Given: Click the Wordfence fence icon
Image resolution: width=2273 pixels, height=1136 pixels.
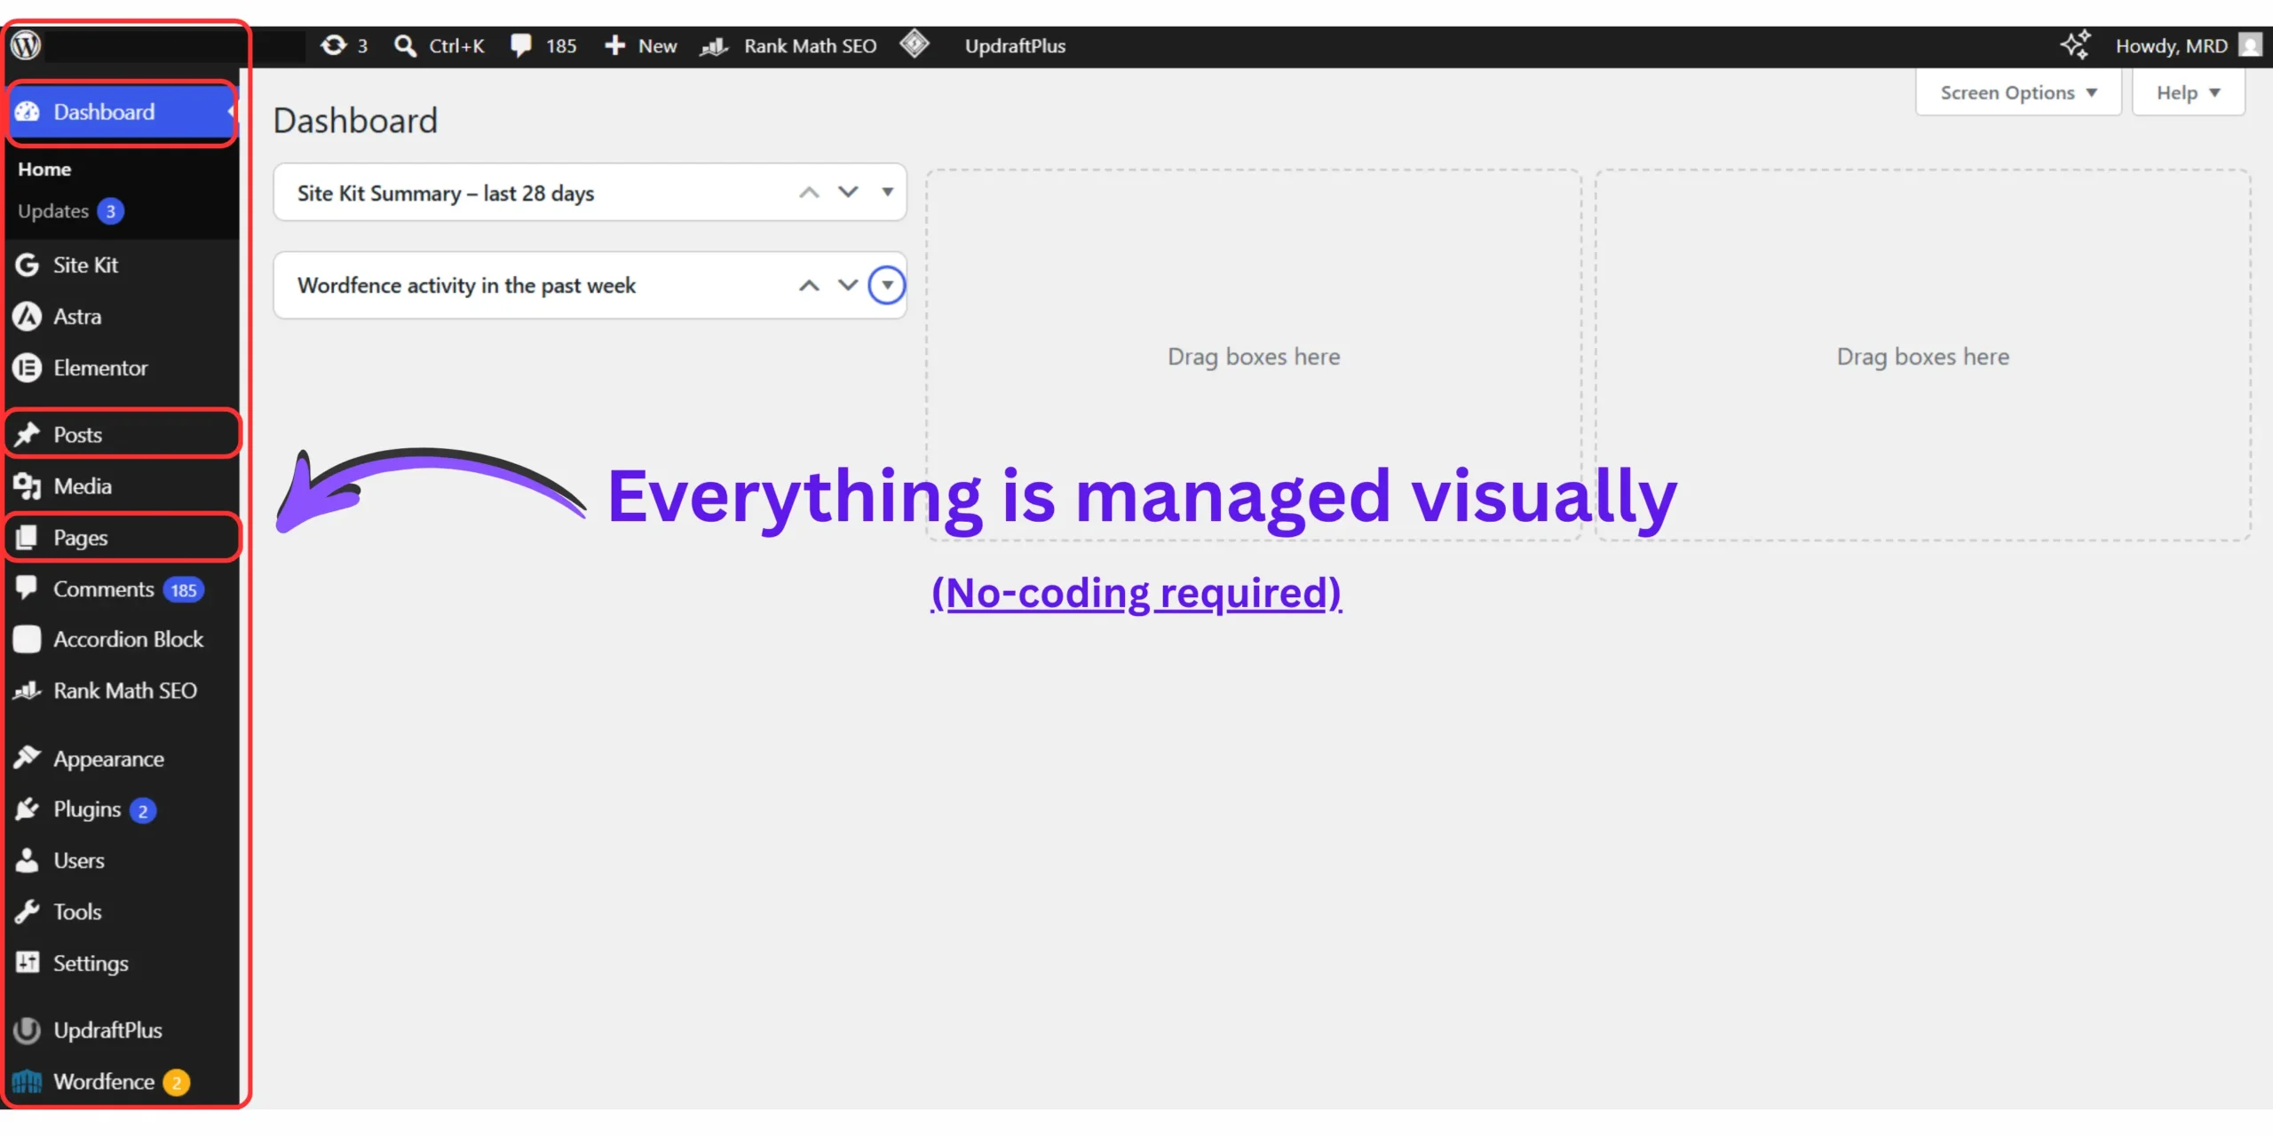Looking at the screenshot, I should click(28, 1081).
